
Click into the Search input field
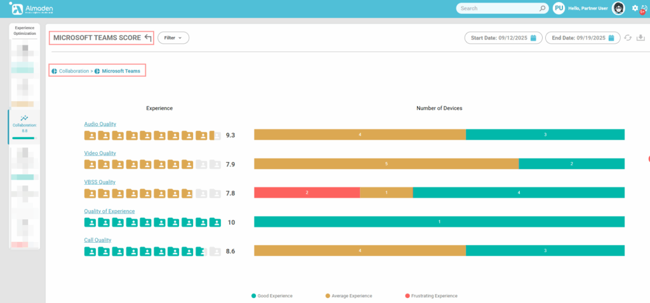[x=497, y=9]
